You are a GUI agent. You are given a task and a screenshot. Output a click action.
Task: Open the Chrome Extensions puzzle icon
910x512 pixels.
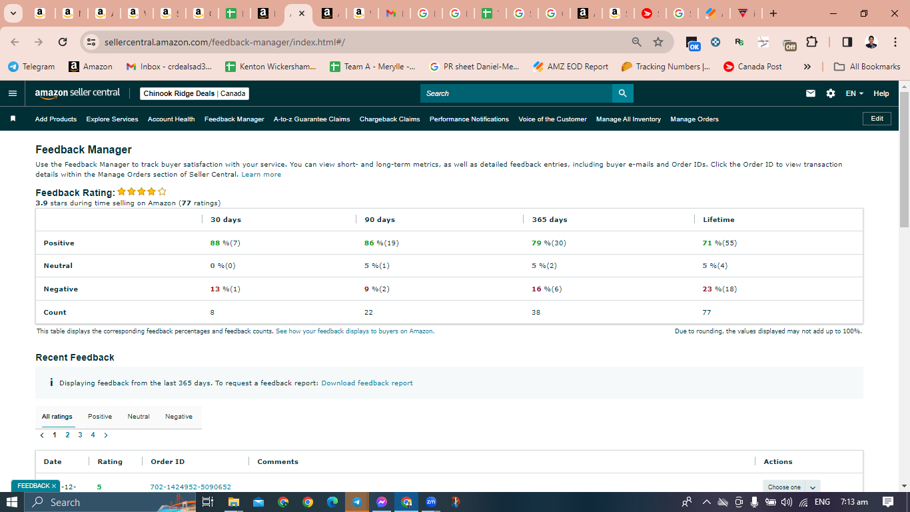pyautogui.click(x=811, y=42)
